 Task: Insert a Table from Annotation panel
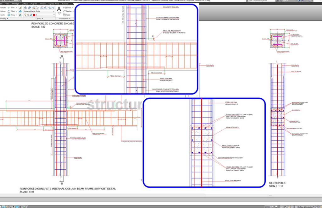(x=67, y=15)
